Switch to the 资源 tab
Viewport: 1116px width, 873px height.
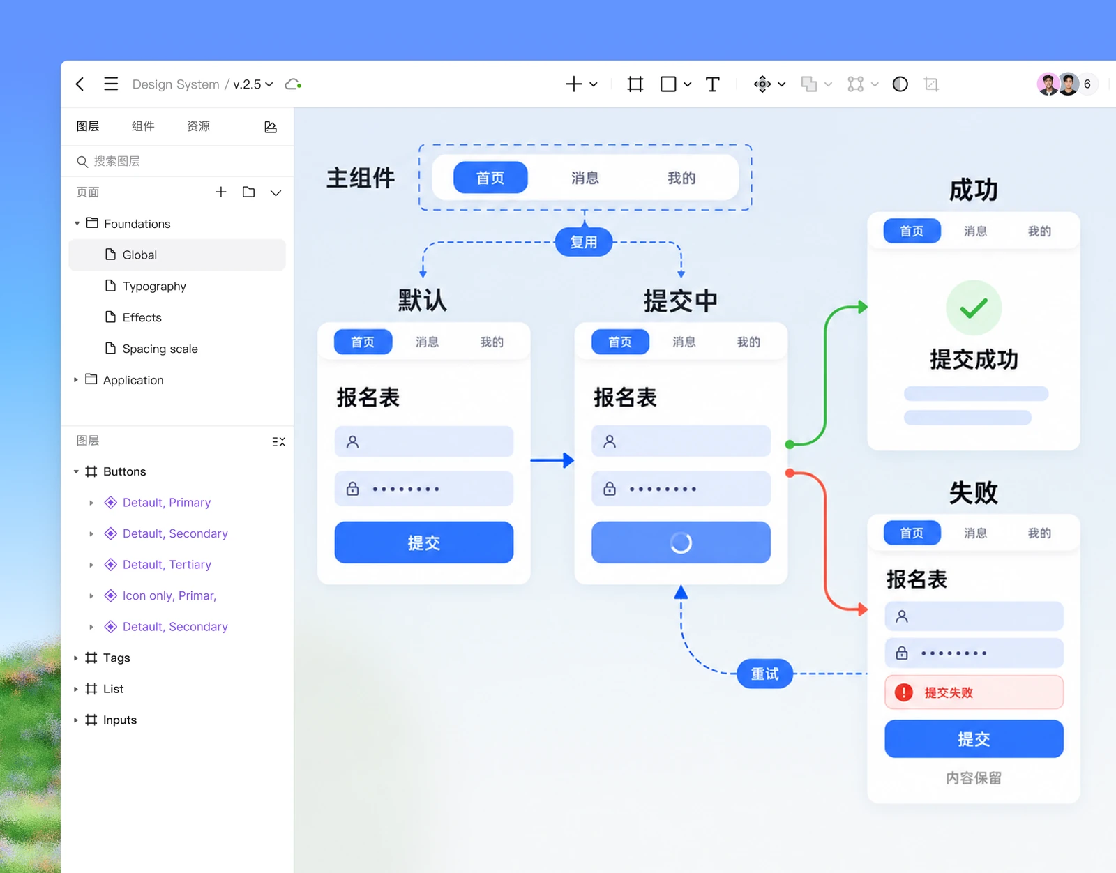(x=199, y=126)
